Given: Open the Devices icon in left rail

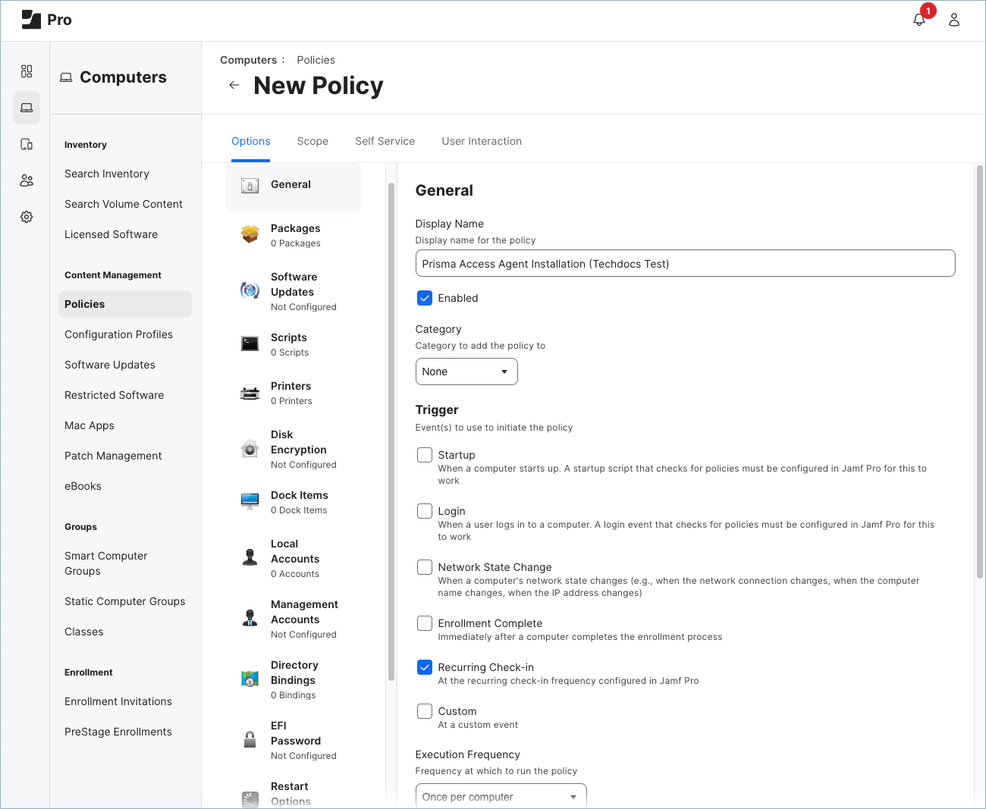Looking at the screenshot, I should [27, 144].
